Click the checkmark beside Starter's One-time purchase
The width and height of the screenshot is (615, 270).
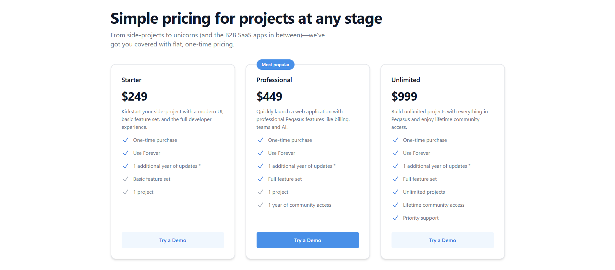tap(126, 140)
